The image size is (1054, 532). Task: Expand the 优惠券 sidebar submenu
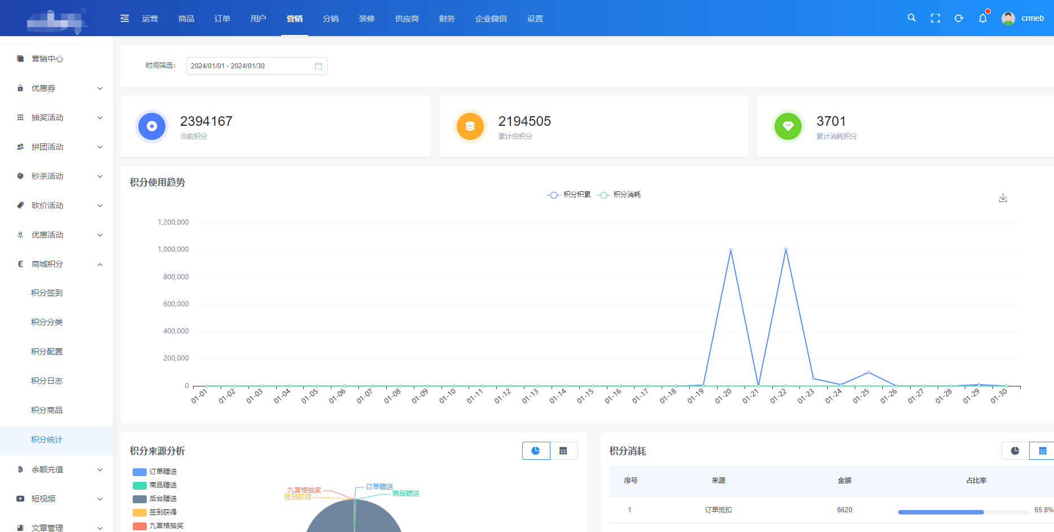[100, 88]
